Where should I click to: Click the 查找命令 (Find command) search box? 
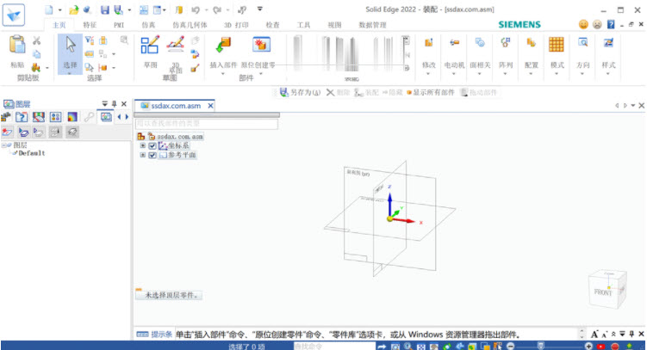[334, 347]
